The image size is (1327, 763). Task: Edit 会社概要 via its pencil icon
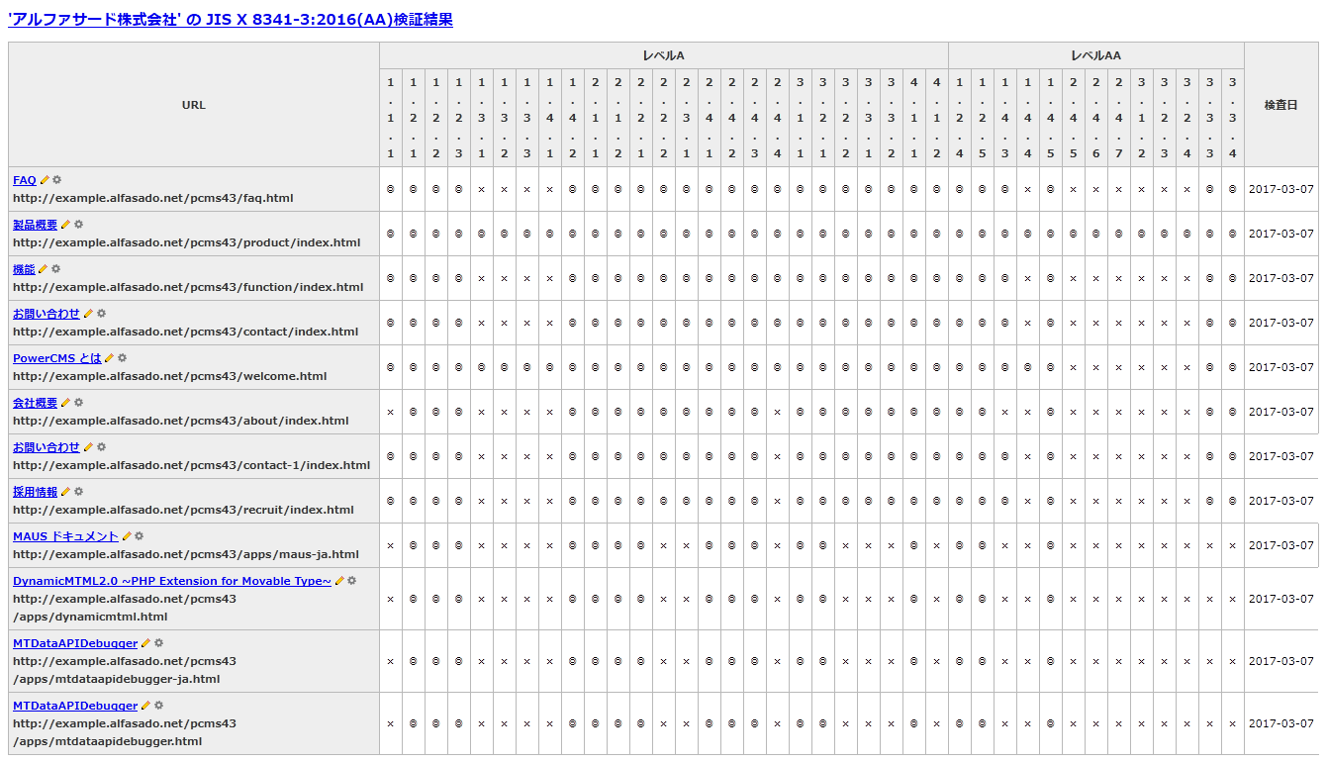coord(66,403)
